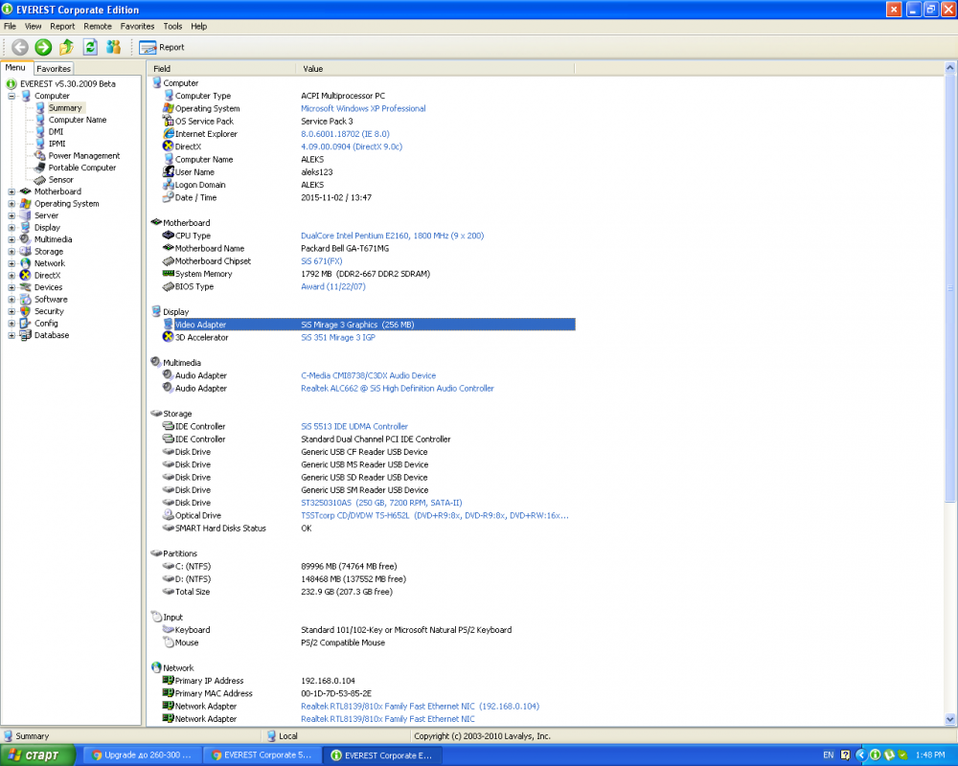Screen dimensions: 958x766
Task: Collapse the Computer tree node
Action: (11, 96)
